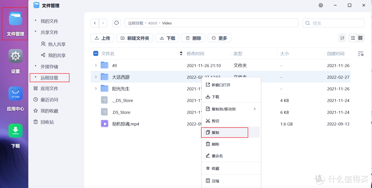Open the sort order icon
The width and height of the screenshot is (372, 188).
click(x=342, y=38)
